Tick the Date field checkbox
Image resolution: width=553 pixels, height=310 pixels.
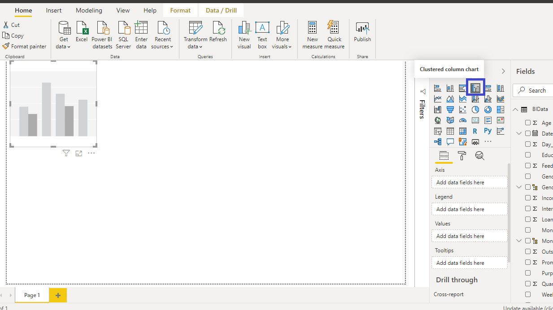click(528, 134)
